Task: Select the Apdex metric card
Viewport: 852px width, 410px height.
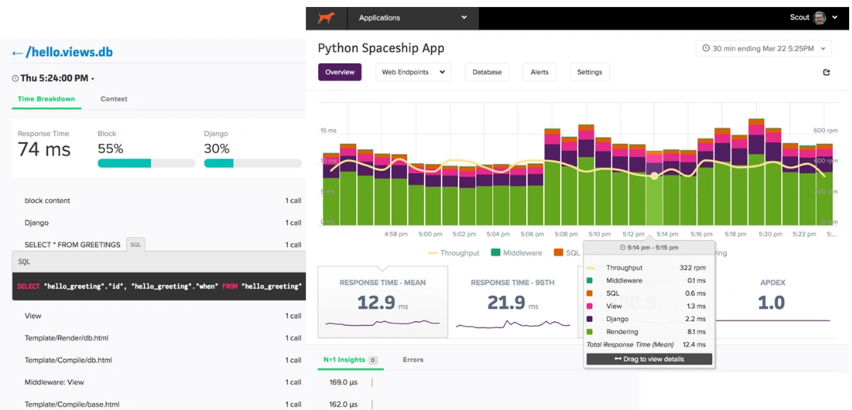Action: pyautogui.click(x=772, y=301)
